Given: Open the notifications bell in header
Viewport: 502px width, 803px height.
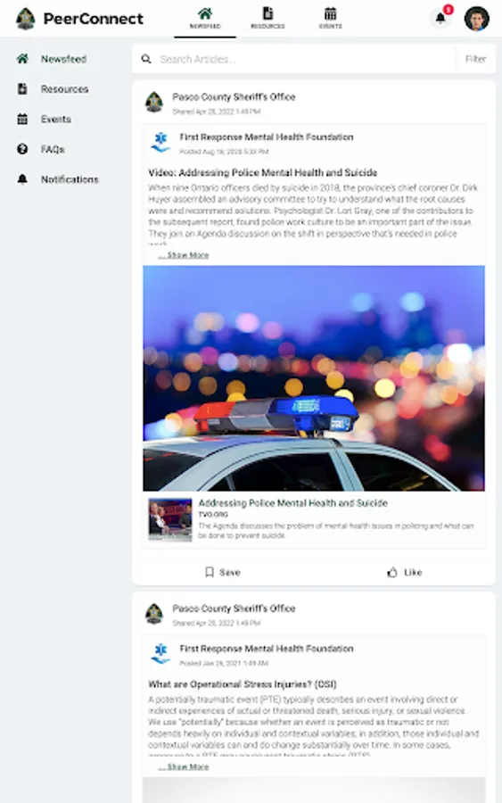Looking at the screenshot, I should [440, 18].
